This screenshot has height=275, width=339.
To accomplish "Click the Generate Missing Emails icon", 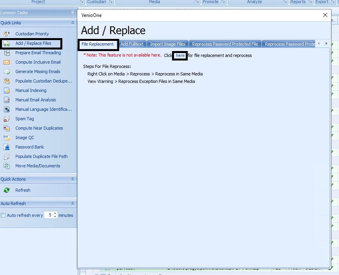I will [7, 71].
